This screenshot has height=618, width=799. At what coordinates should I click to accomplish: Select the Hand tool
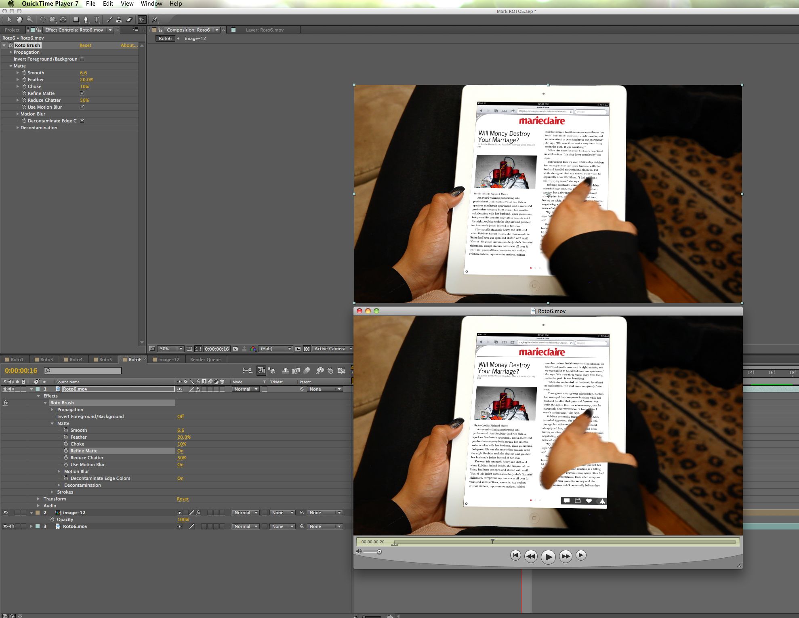tap(19, 19)
